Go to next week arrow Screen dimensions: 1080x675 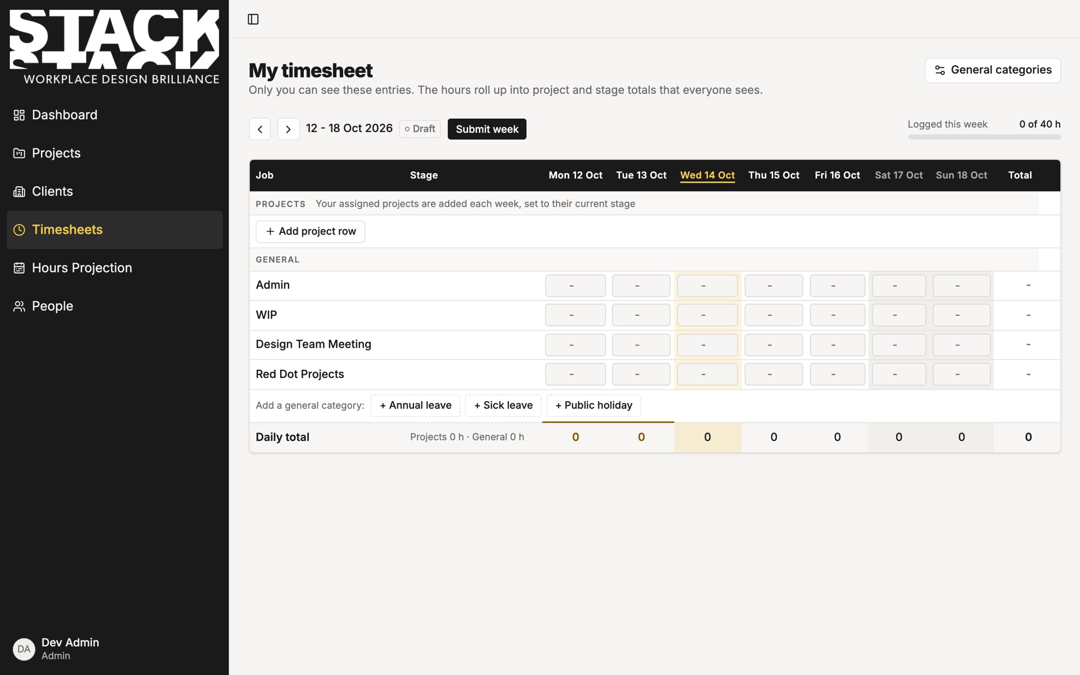(289, 129)
